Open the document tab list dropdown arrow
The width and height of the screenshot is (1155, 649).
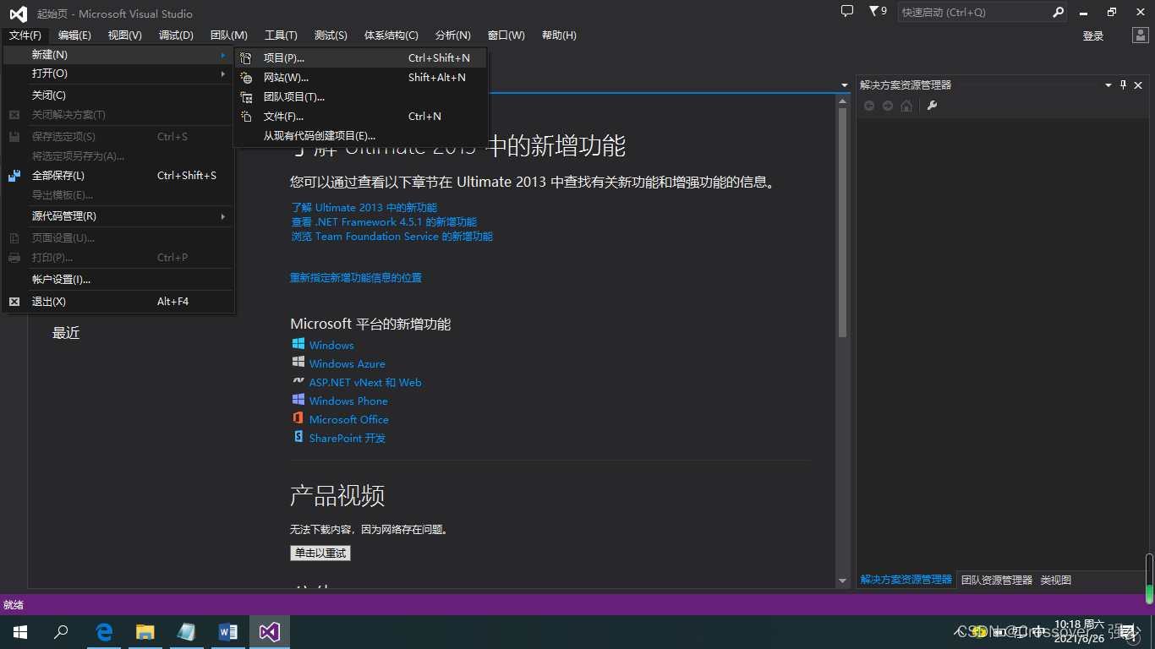pos(844,85)
